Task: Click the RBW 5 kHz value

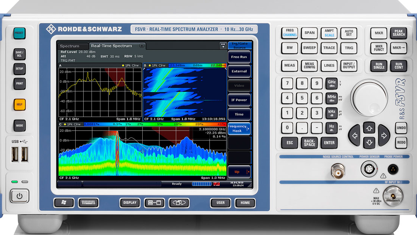Action: click(x=139, y=56)
